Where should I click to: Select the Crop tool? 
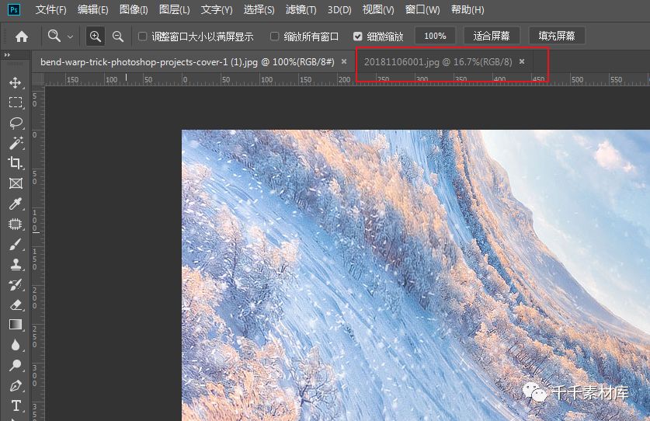(16, 163)
